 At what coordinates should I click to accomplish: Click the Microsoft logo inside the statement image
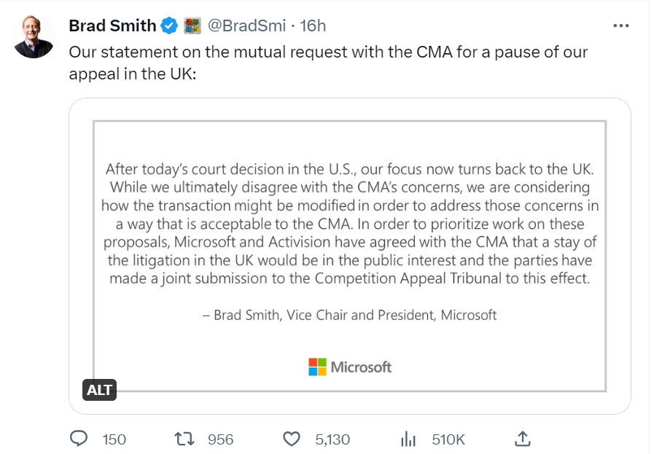(x=350, y=367)
